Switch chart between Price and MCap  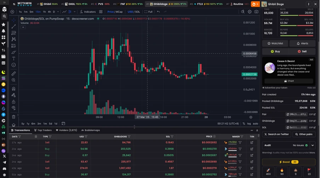click(x=115, y=12)
